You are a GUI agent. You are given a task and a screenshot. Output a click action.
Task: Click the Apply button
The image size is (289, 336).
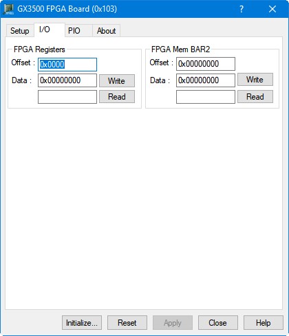(173, 323)
